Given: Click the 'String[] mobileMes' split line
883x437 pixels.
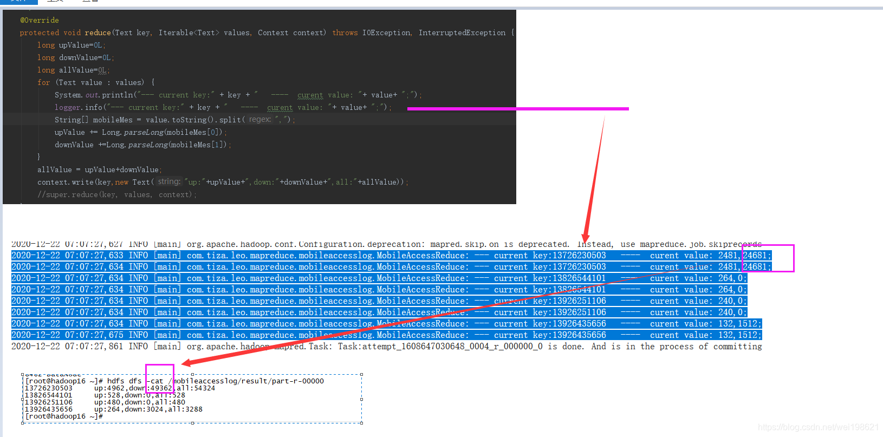Looking at the screenshot, I should 175,120.
